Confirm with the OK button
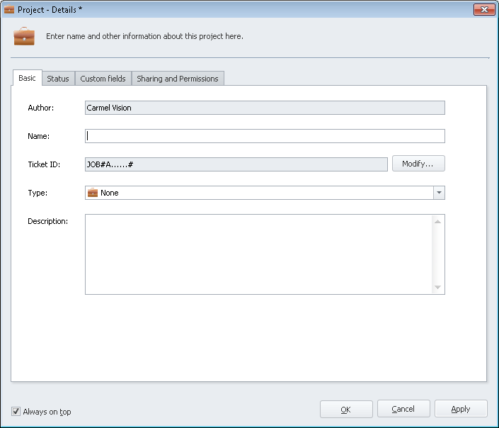499x428 pixels. (346, 409)
